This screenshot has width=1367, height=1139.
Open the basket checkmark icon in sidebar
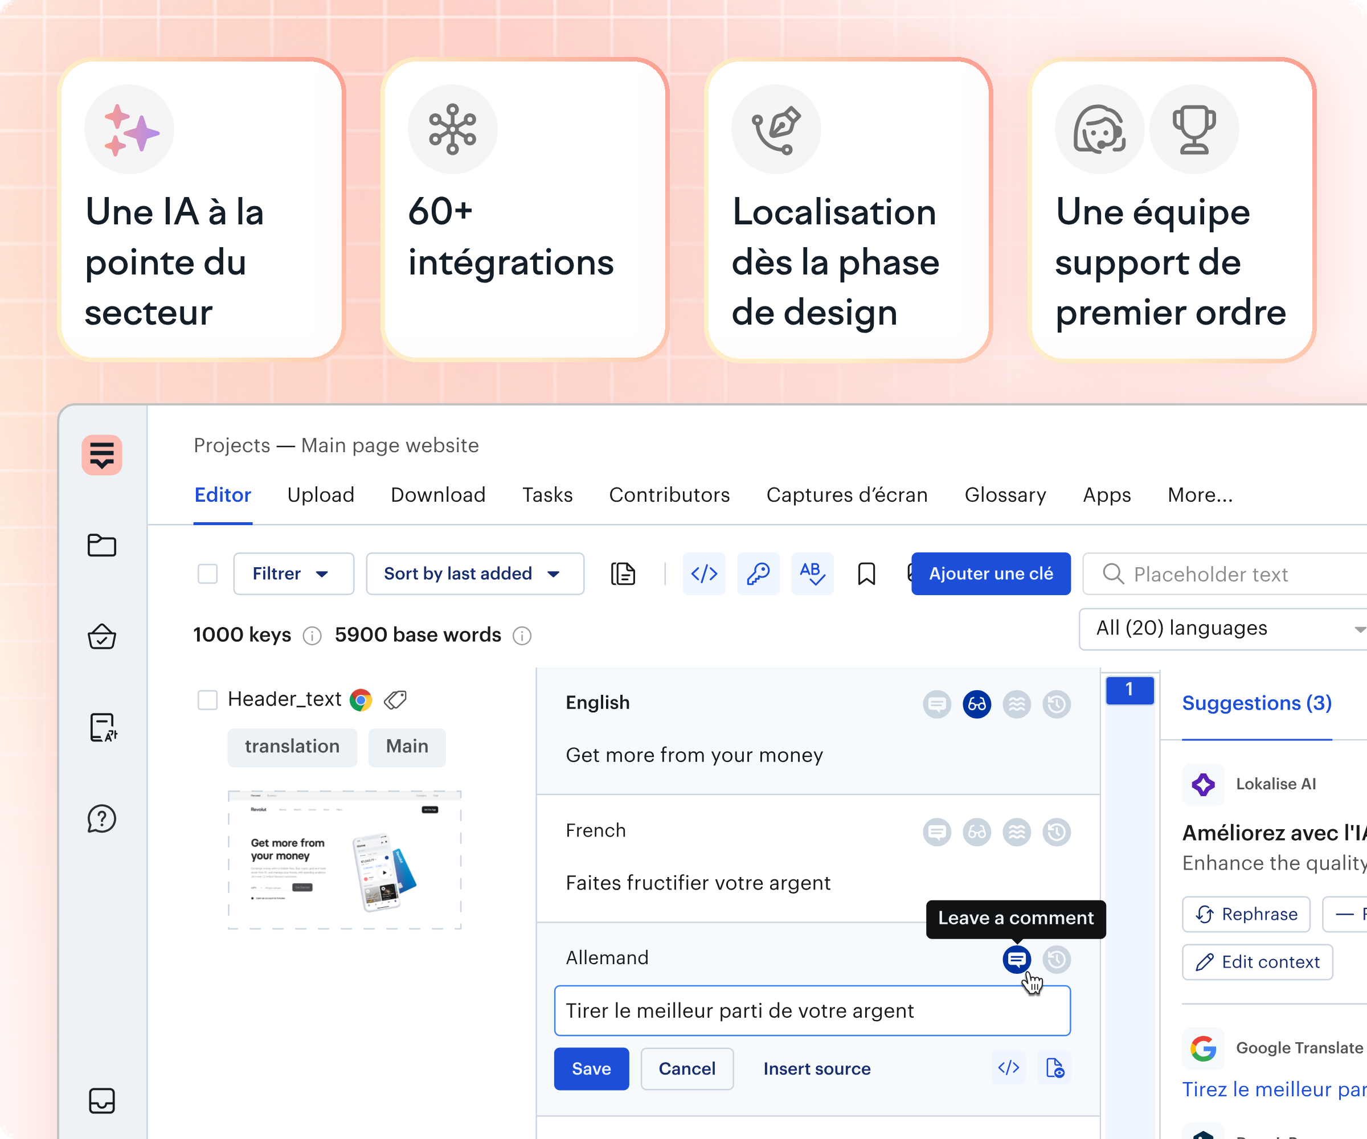coord(101,636)
